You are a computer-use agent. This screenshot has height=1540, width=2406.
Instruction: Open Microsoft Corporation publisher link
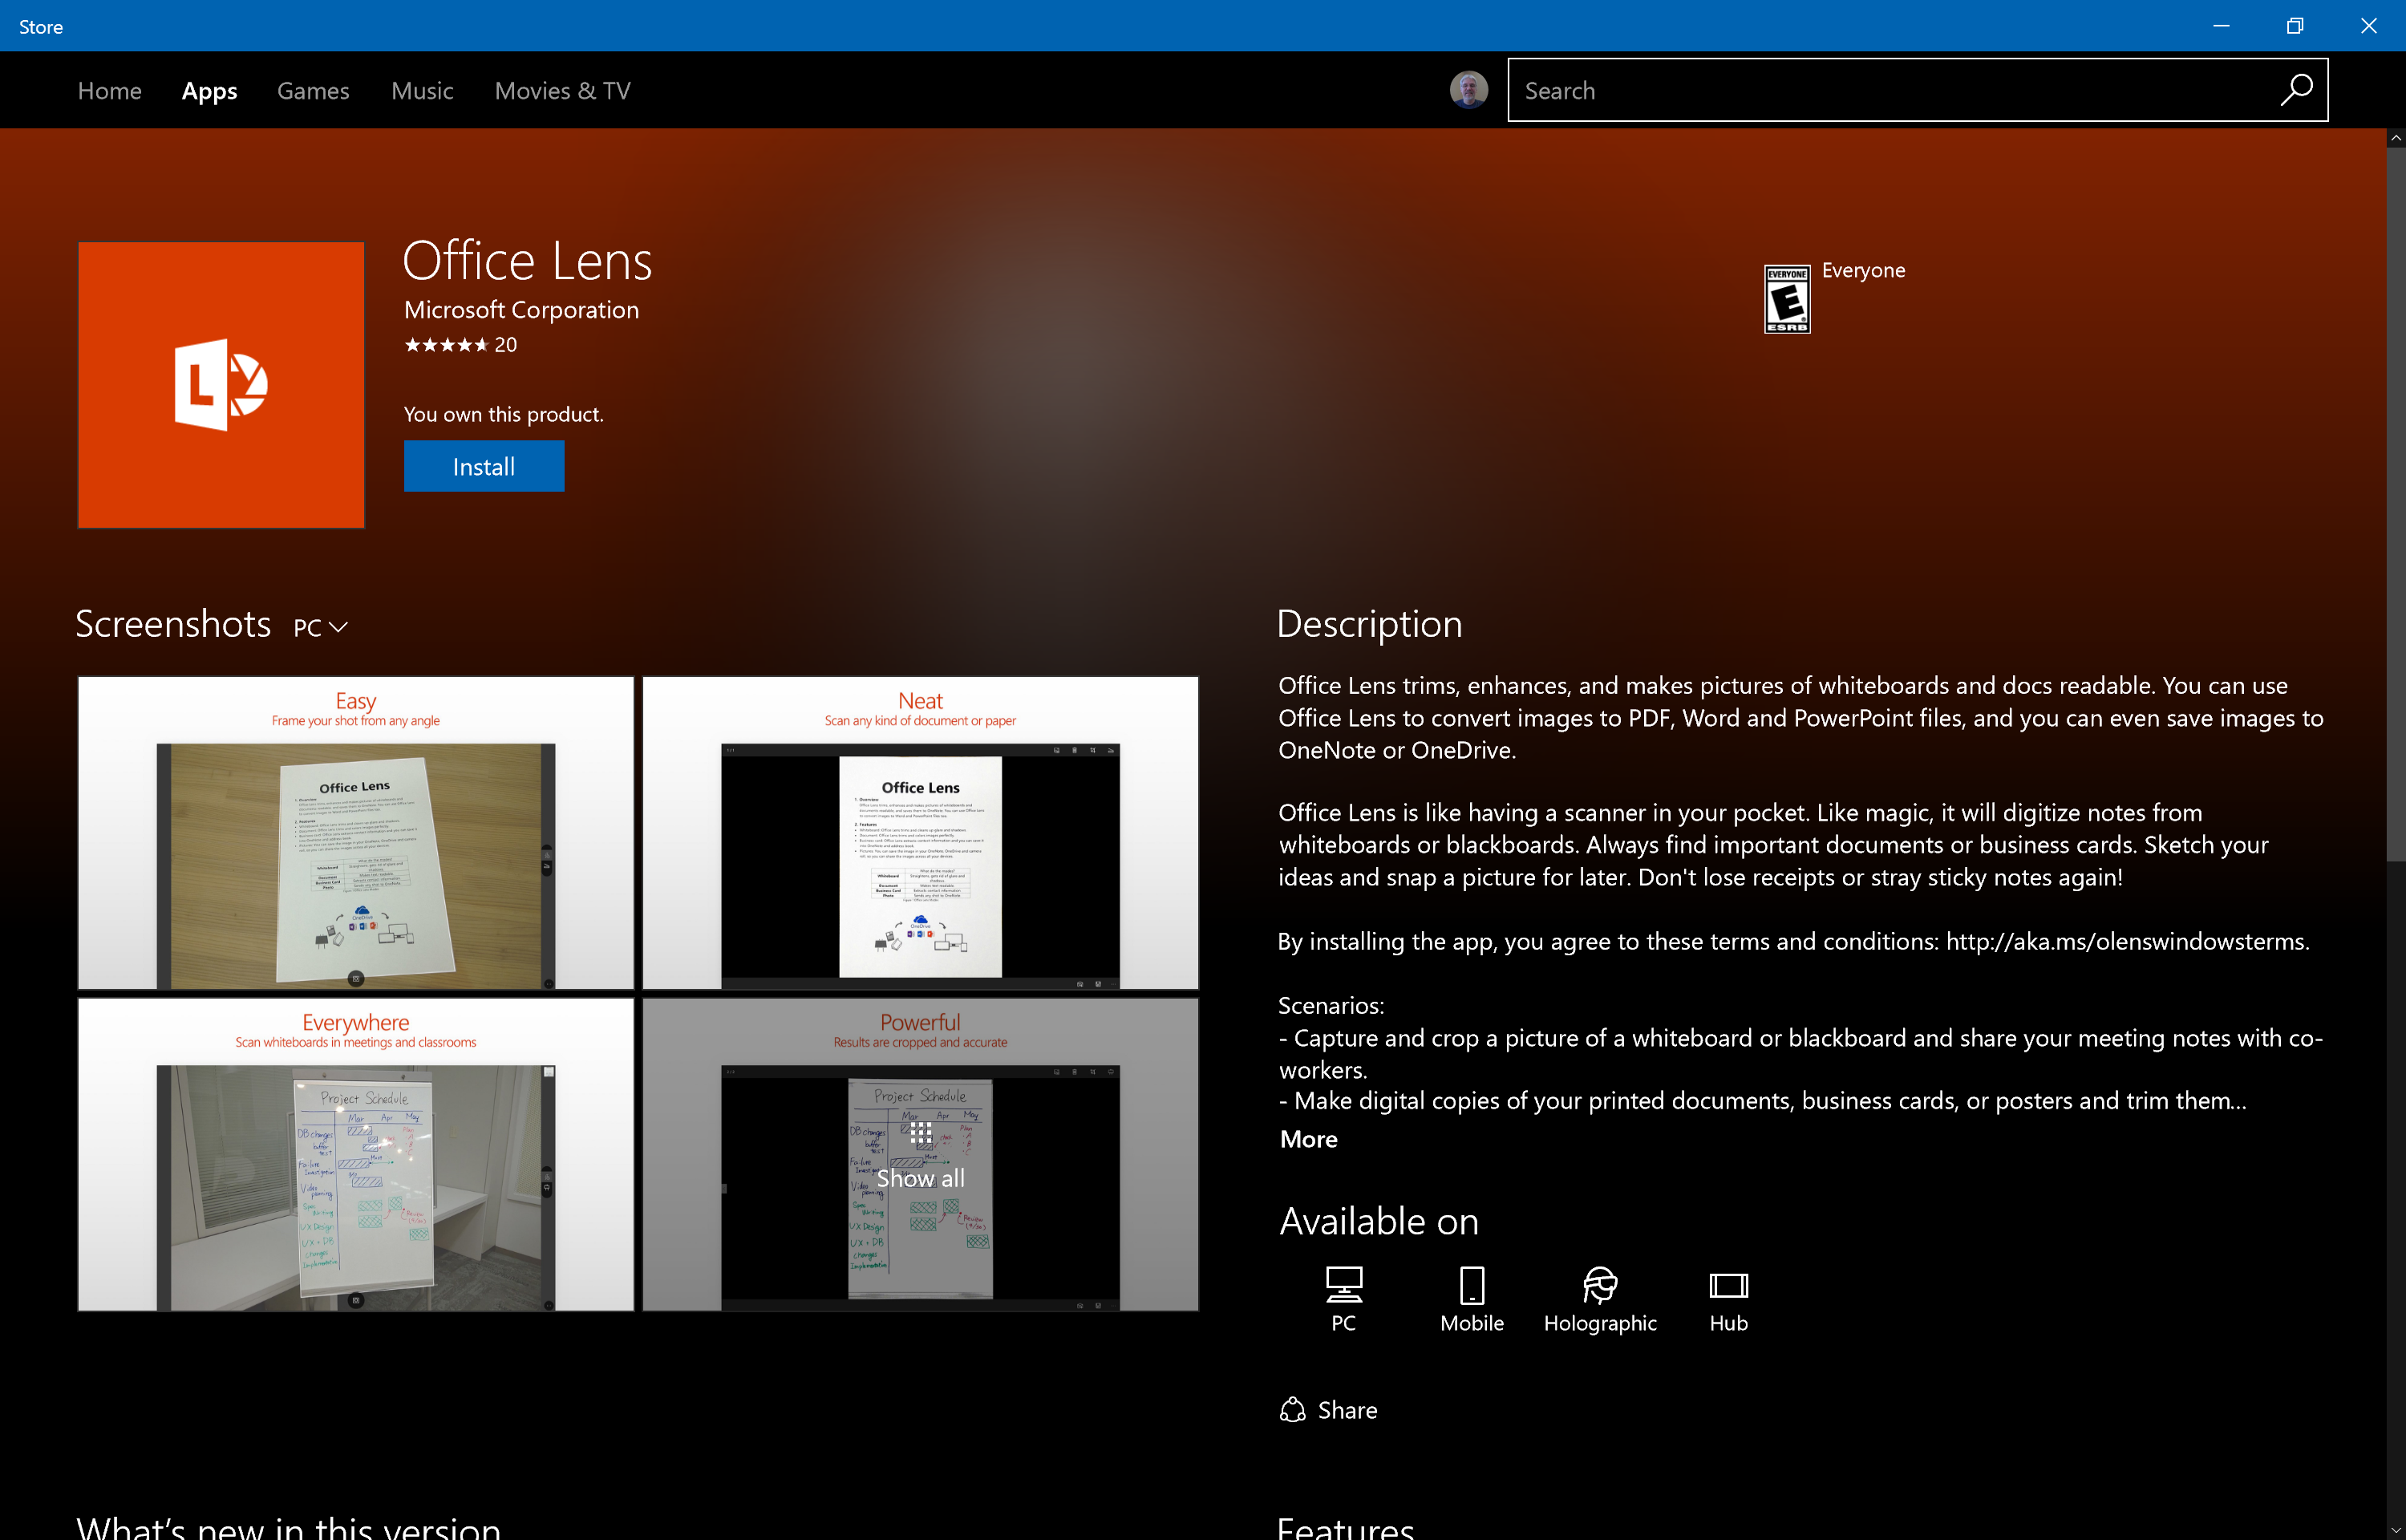(520, 310)
